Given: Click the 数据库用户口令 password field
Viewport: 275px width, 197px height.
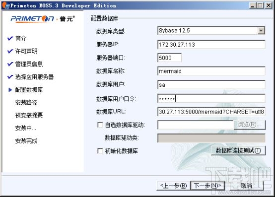Looking at the screenshot, I should 211,98.
